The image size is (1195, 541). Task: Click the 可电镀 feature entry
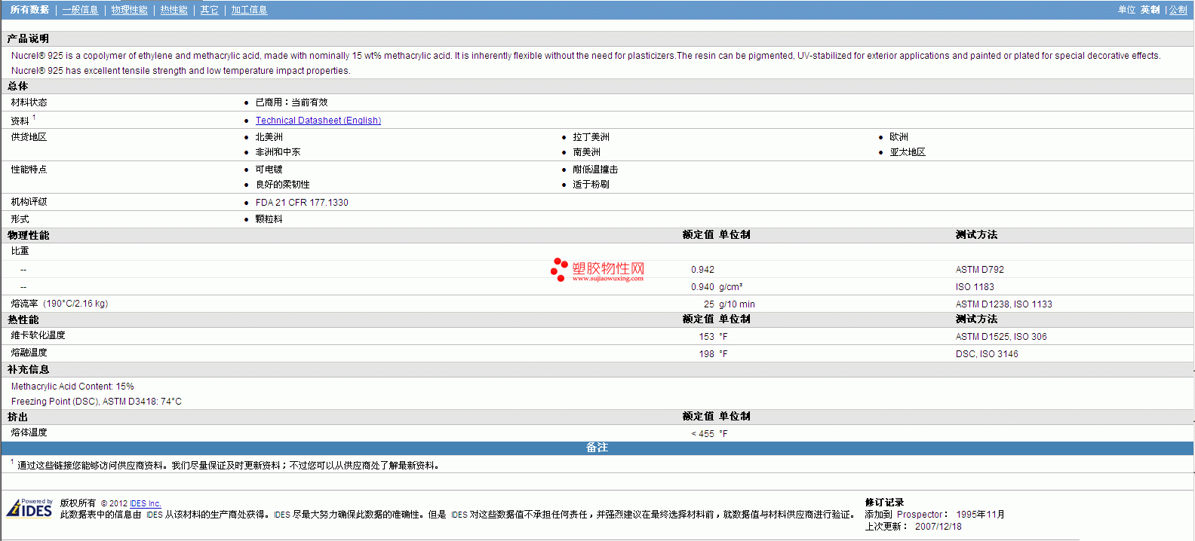click(269, 170)
